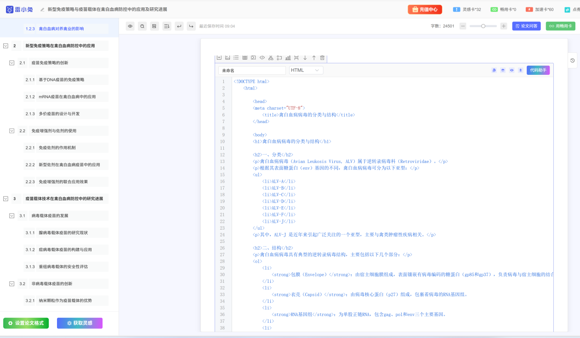Insert bar chart icon in block toolbar
Screen dimensions: 580x338
click(x=288, y=58)
